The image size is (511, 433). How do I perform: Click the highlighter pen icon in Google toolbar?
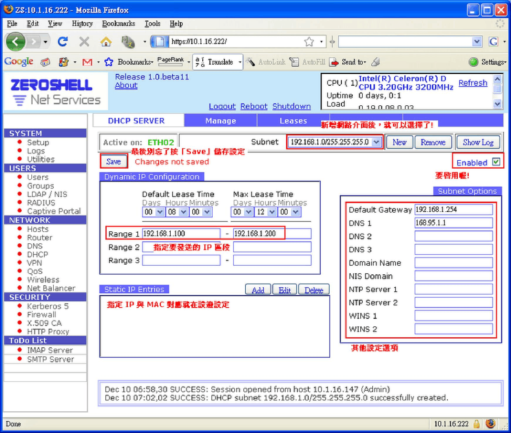coord(375,62)
